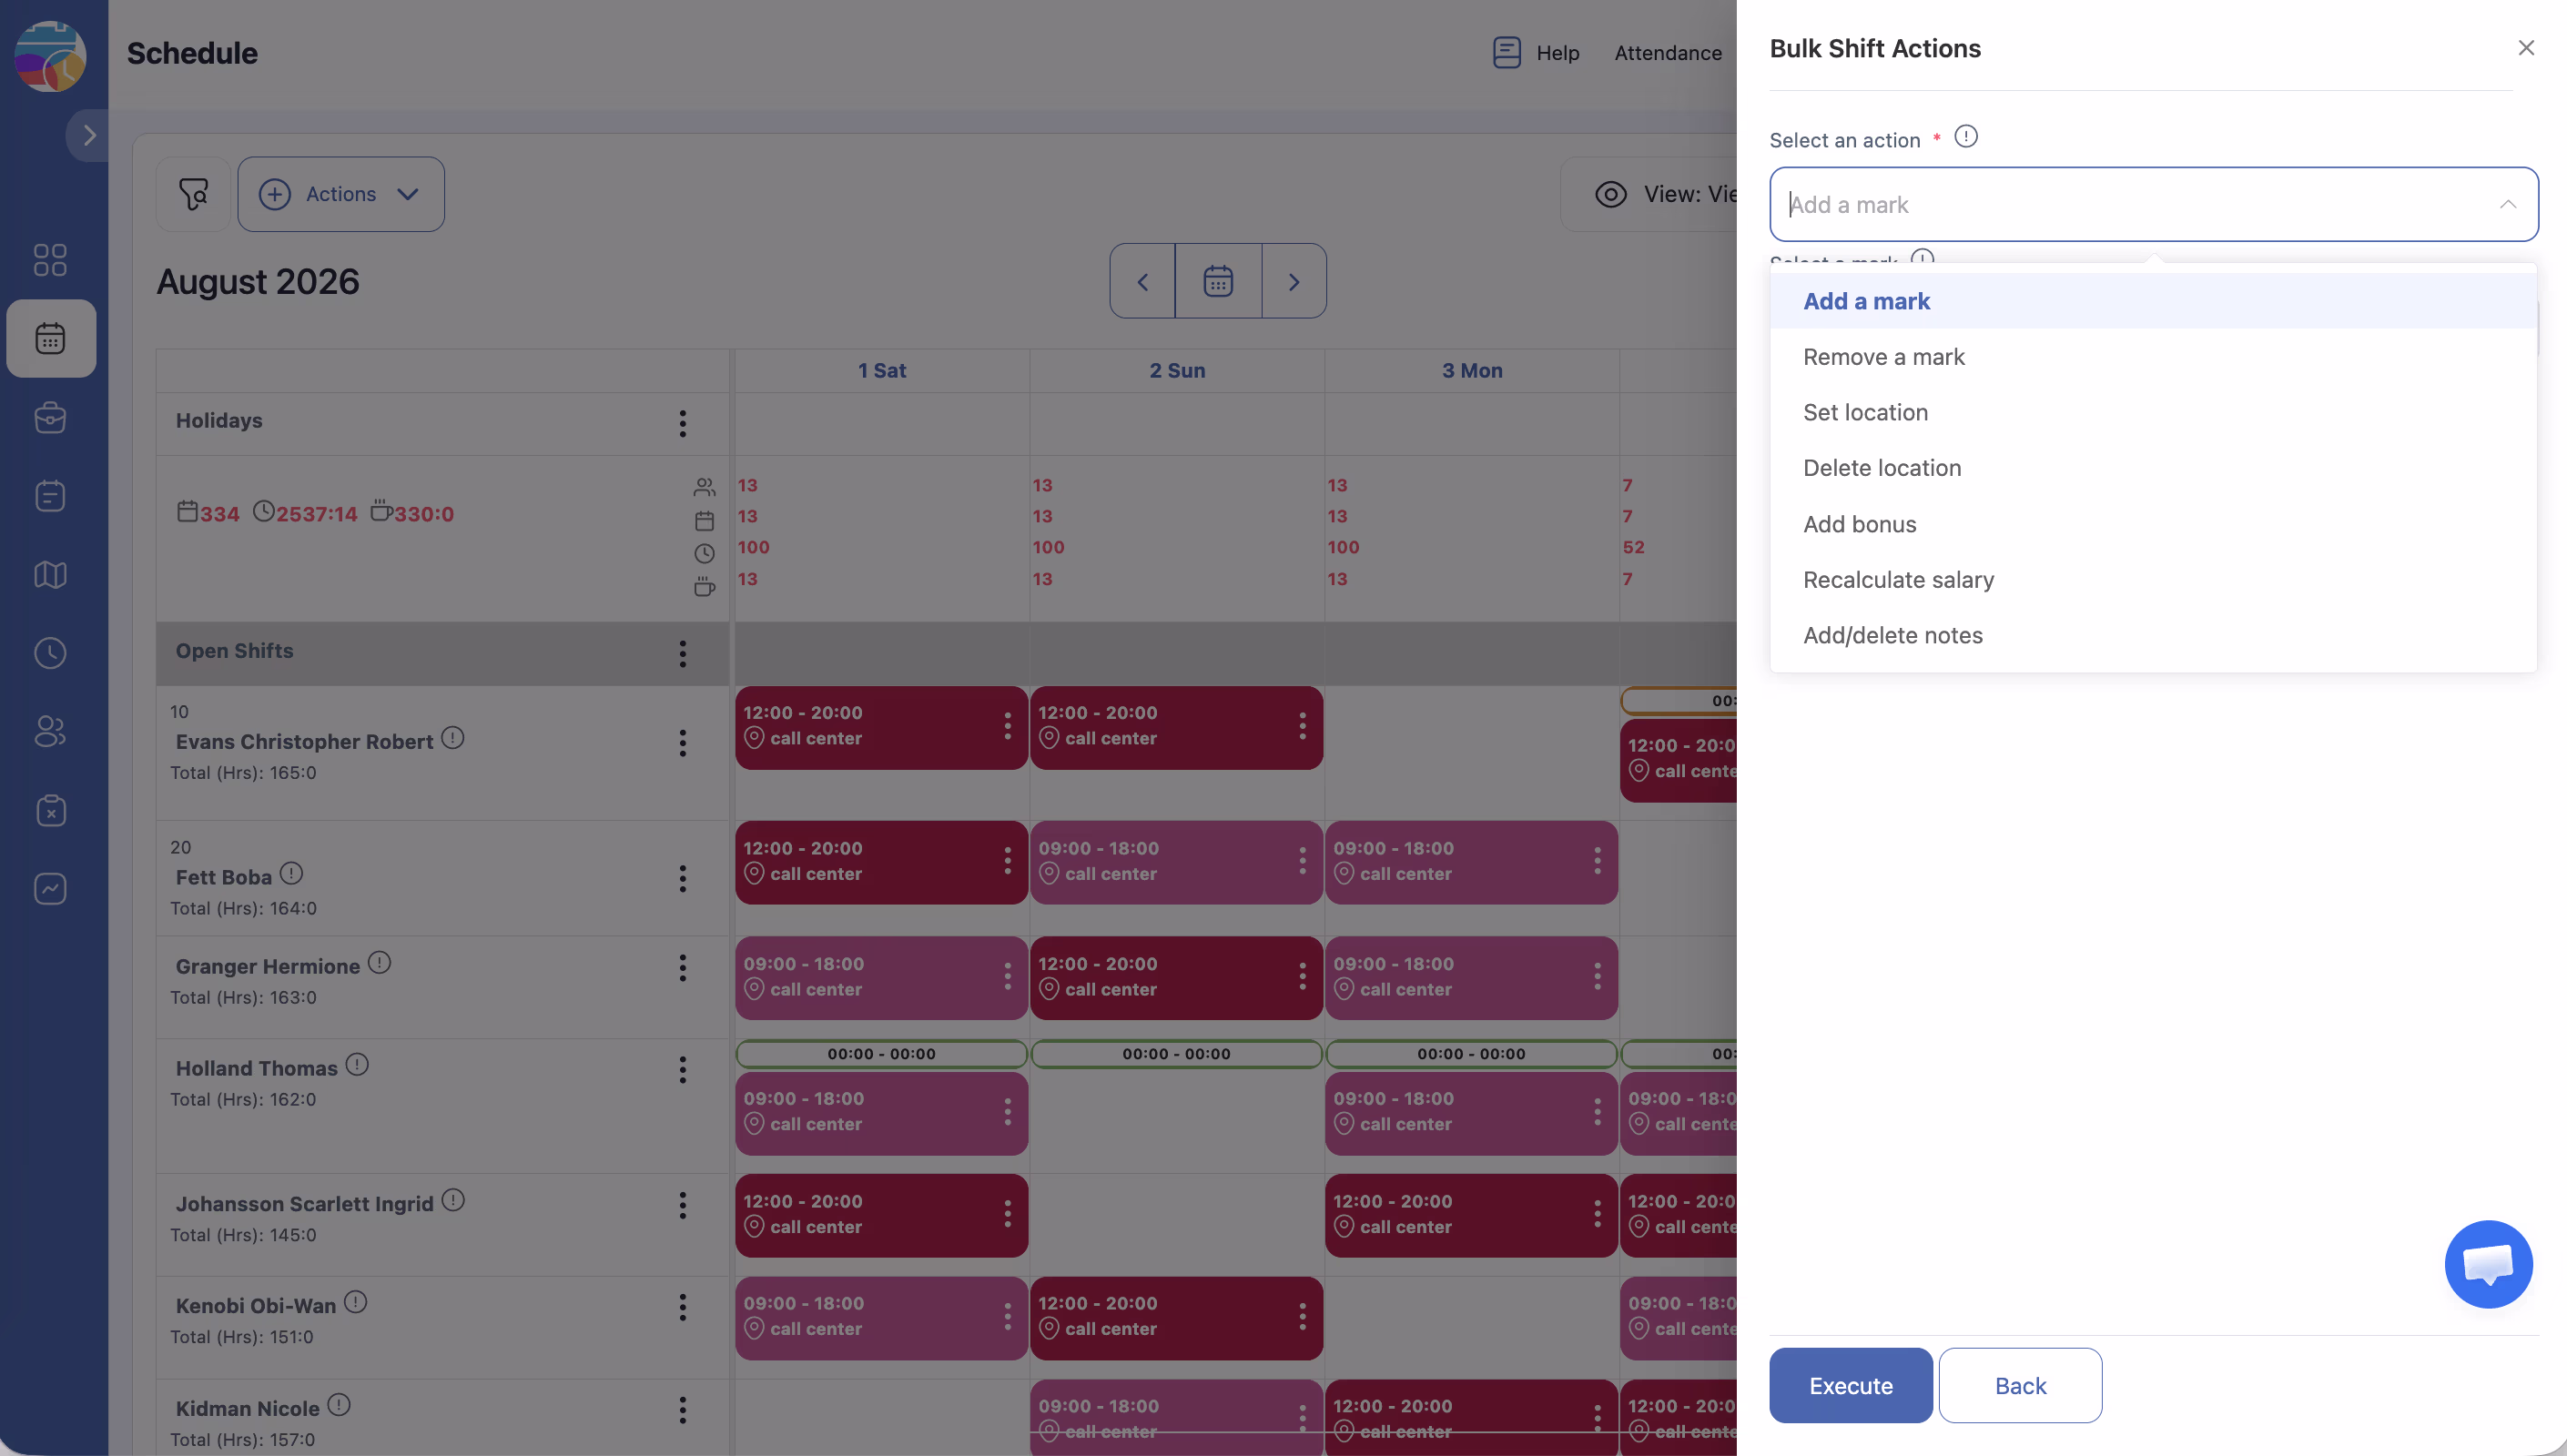
Task: Expand the left sidebar with arrow
Action: [x=89, y=135]
